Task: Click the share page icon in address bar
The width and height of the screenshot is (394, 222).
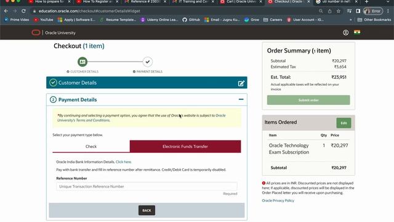Action: (330, 11)
